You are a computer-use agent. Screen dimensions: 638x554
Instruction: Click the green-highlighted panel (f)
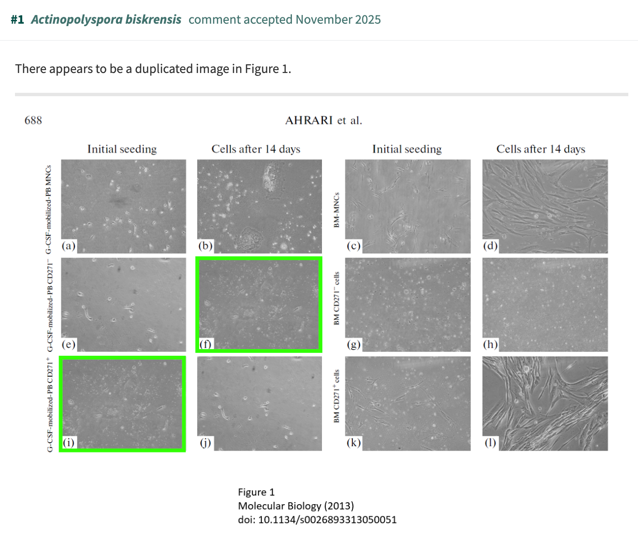click(x=260, y=305)
